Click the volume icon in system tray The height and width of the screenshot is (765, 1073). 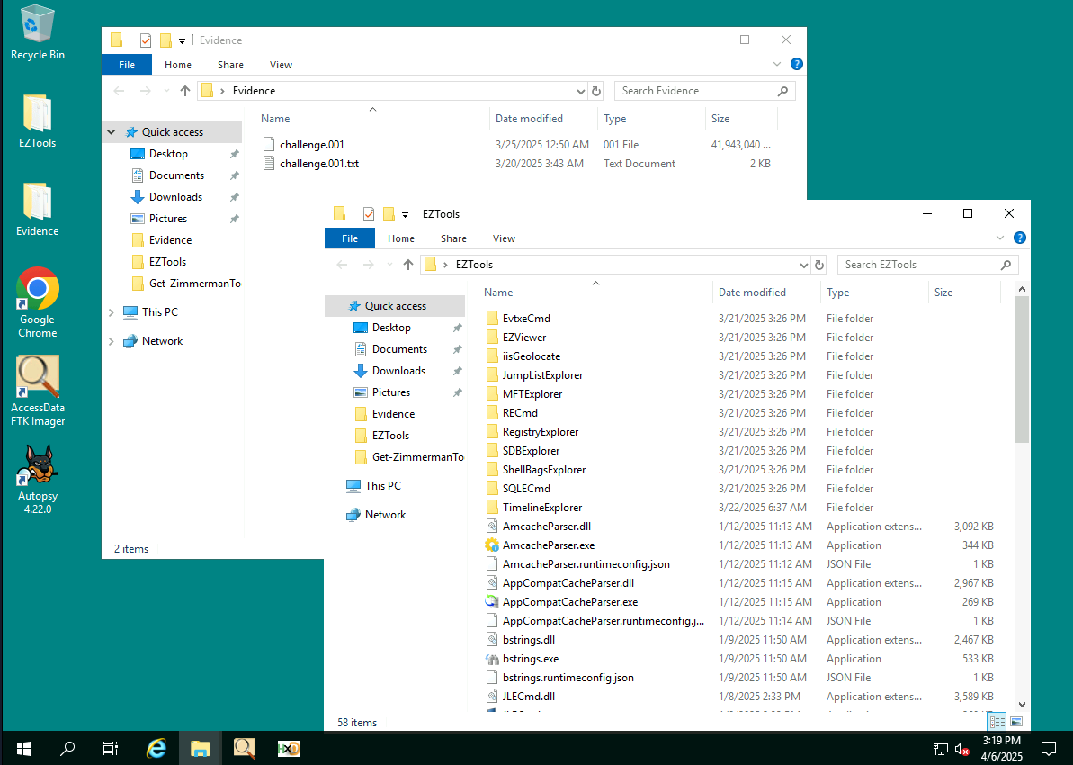961,748
